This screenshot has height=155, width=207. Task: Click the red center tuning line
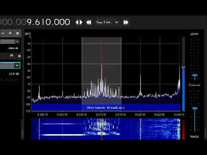coord(101,70)
